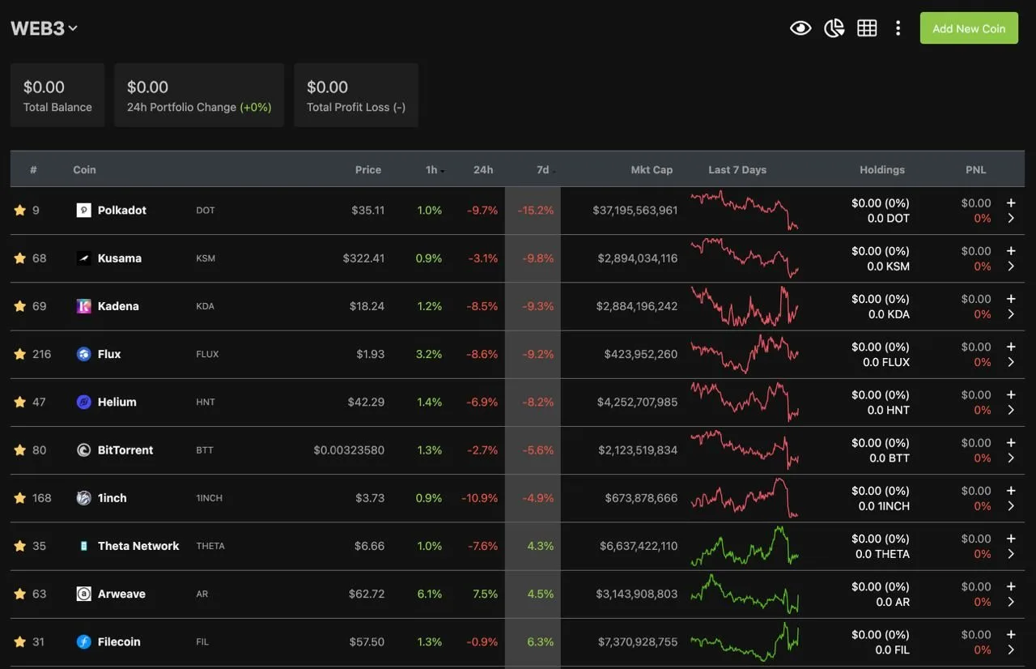This screenshot has width=1036, height=669.
Task: Sort table by Mkt Cap header
Action: tap(652, 170)
